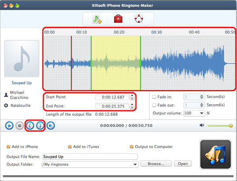Click the red playhead marker on the waveform
The image size is (237, 181).
[x=71, y=63]
